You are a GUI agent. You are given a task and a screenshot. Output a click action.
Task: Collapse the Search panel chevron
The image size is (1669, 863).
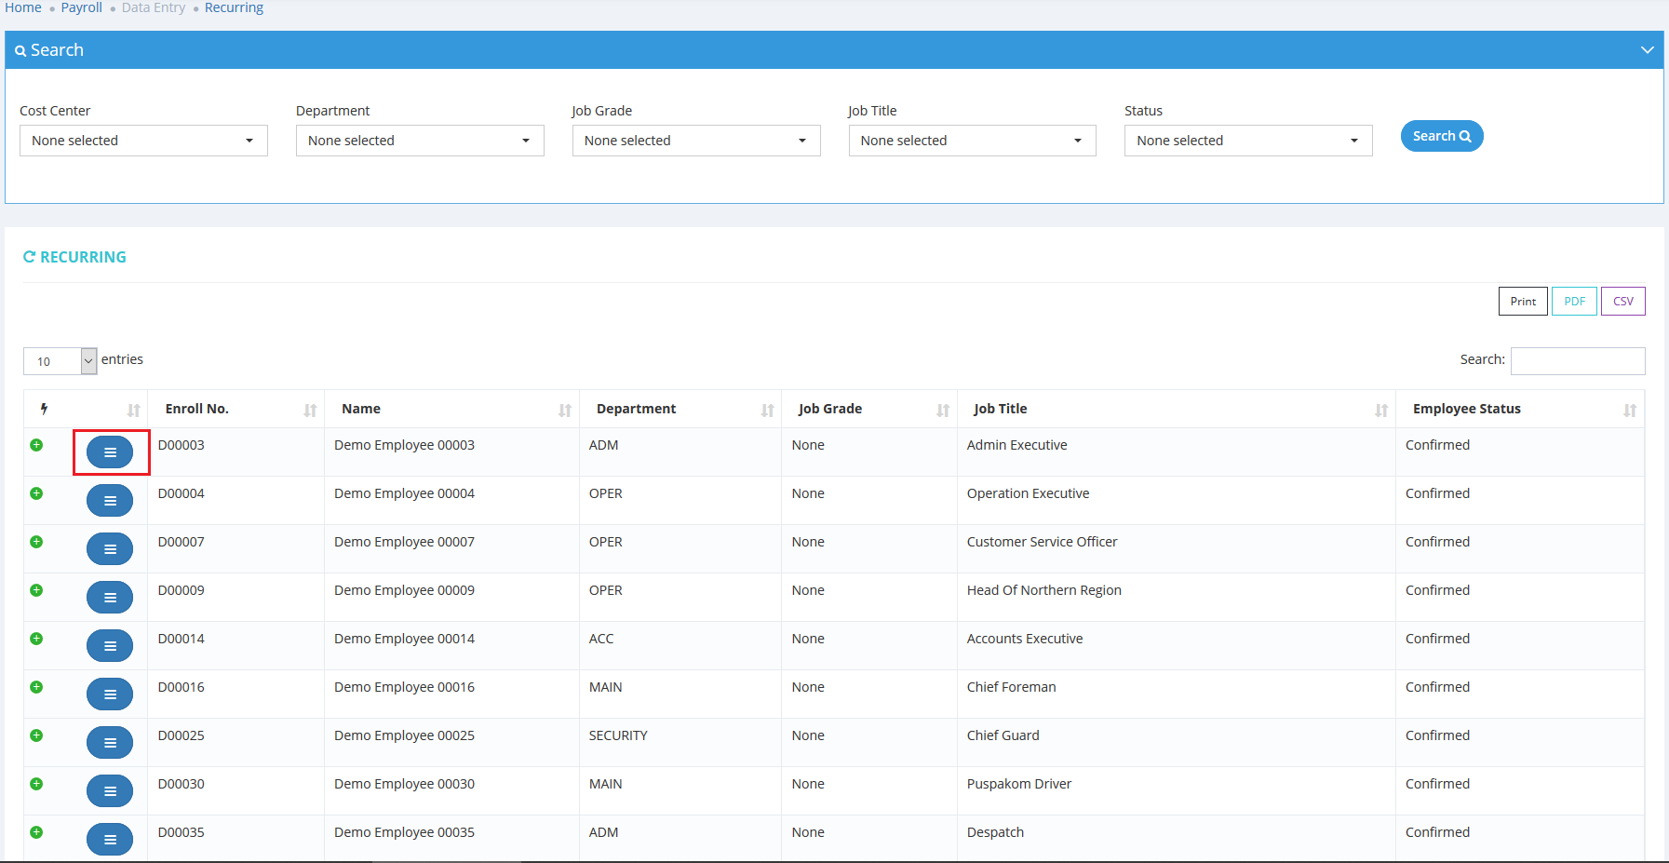coord(1647,50)
